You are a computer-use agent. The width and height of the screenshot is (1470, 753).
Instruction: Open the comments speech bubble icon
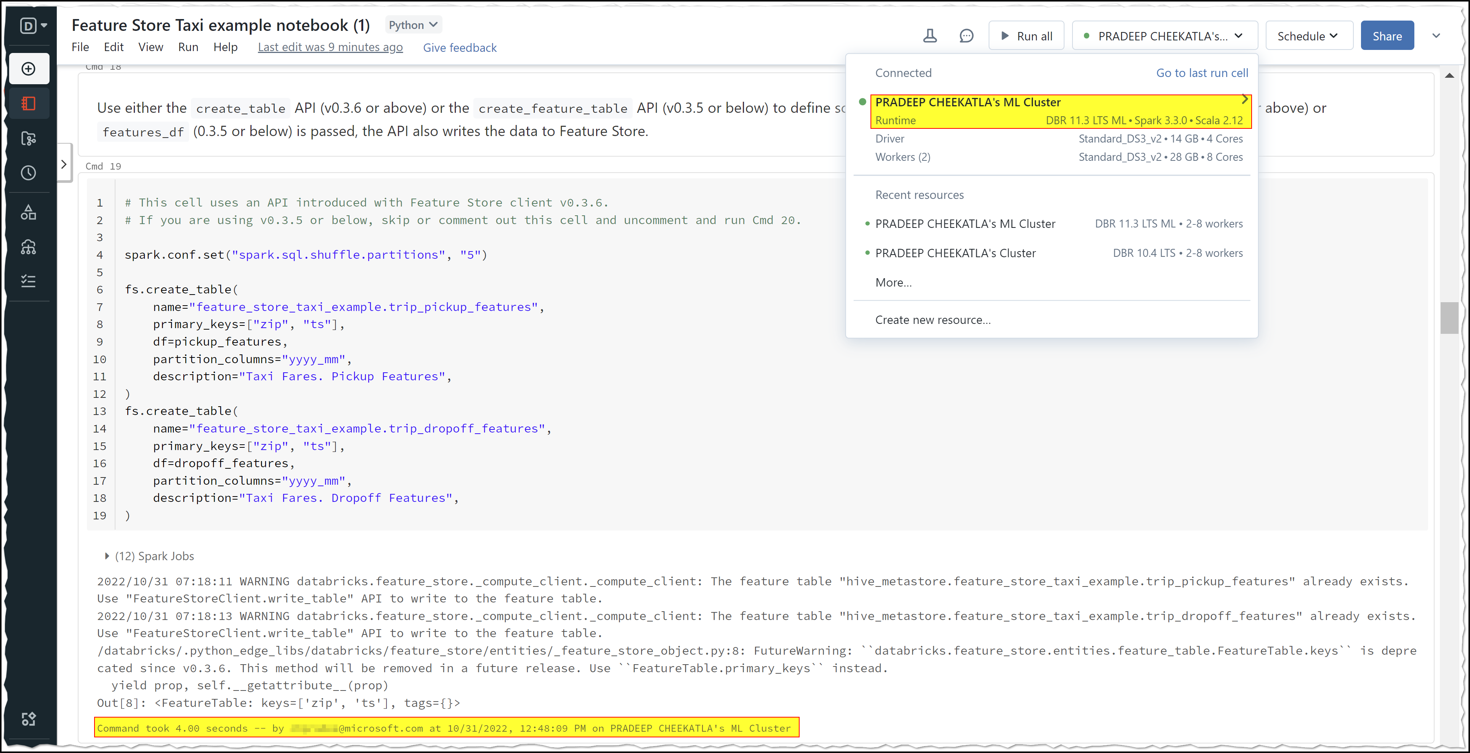pos(966,36)
